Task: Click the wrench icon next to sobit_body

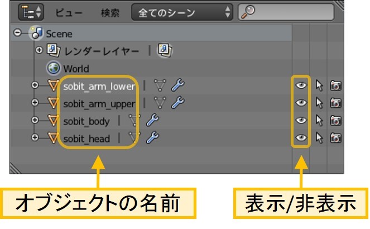Action: click(x=152, y=120)
